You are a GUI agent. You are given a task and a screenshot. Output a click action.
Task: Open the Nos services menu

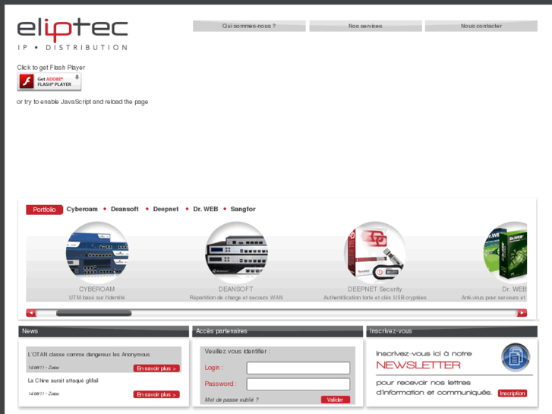pos(365,26)
